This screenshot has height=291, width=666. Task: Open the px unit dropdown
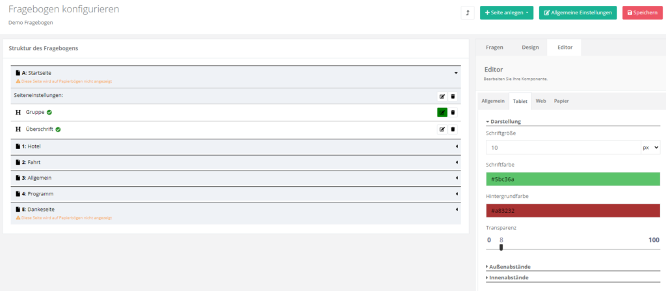click(650, 148)
